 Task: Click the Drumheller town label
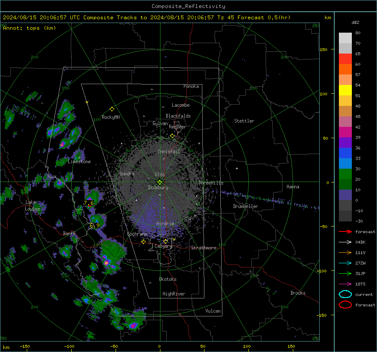click(x=245, y=206)
